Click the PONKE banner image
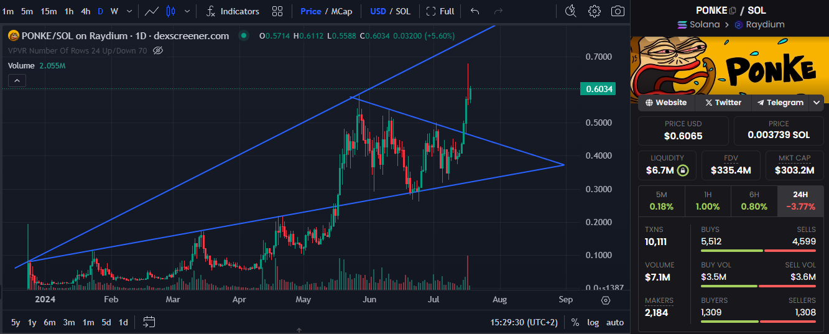This screenshot has width=829, height=334. point(729,70)
